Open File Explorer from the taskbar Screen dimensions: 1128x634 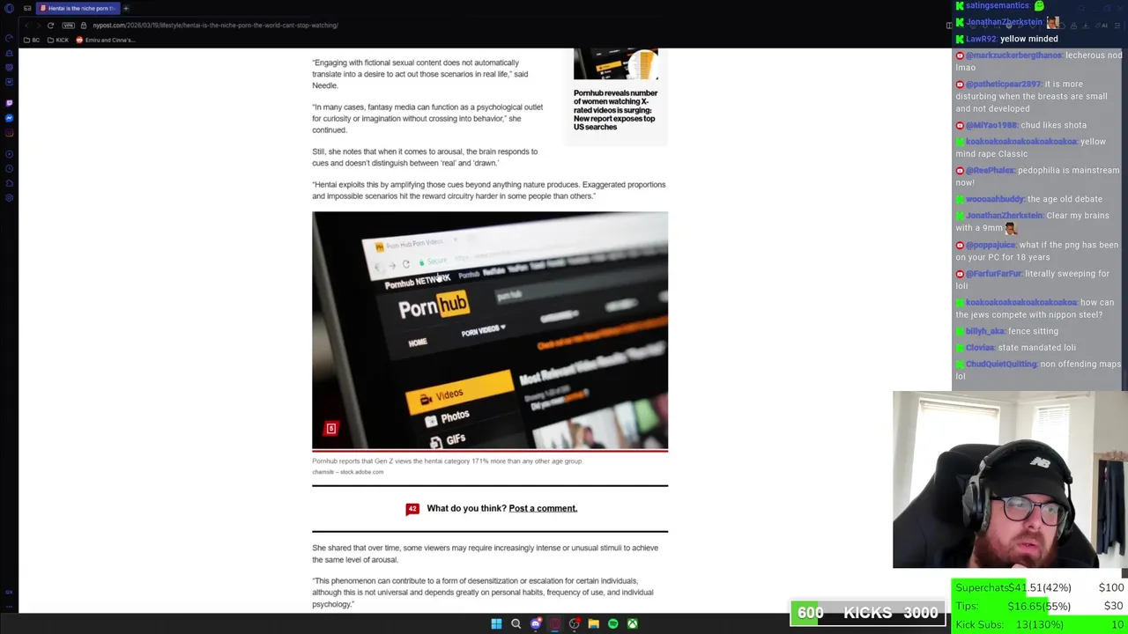[593, 623]
